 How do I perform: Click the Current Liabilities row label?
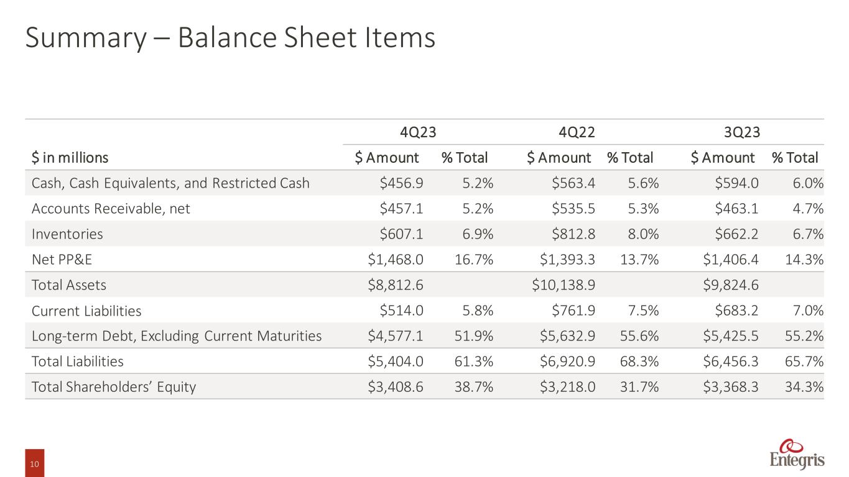[86, 311]
